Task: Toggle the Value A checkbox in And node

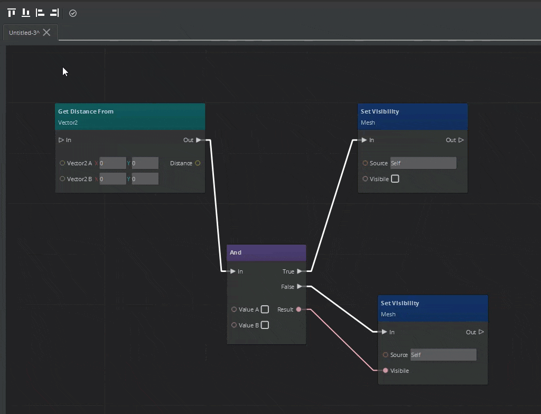Action: click(264, 309)
